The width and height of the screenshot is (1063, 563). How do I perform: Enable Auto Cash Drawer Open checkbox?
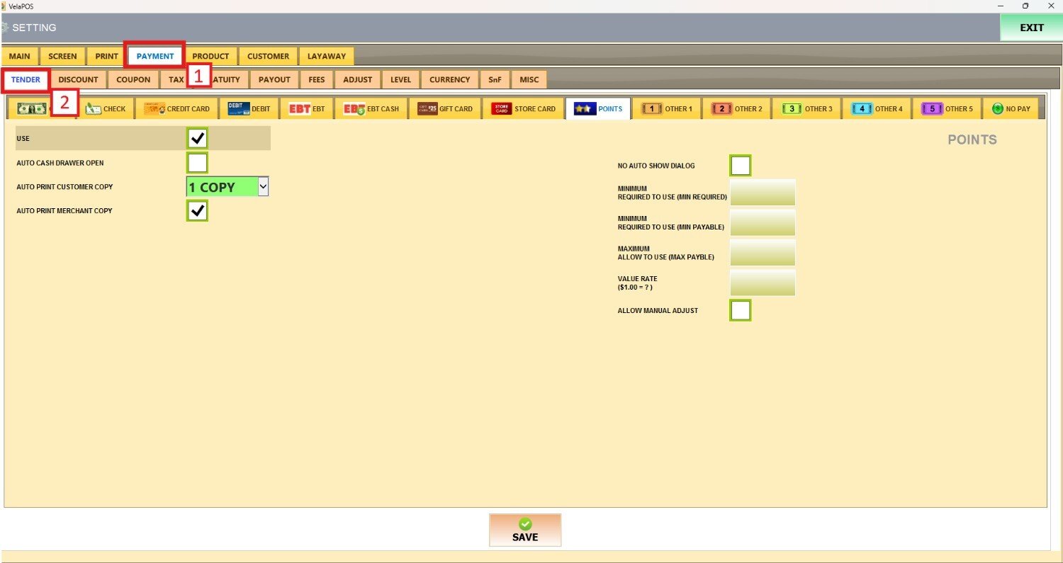(198, 163)
